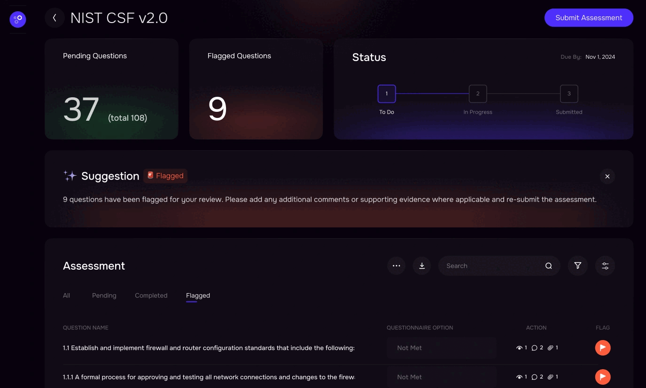Select step 1 To Do in Status
The height and width of the screenshot is (388, 646).
coord(387,93)
